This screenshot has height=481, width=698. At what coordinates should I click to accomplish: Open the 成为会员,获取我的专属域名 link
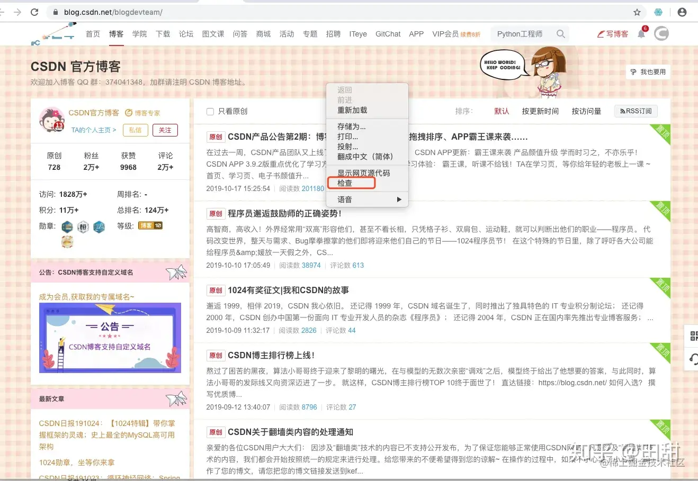[x=87, y=297]
